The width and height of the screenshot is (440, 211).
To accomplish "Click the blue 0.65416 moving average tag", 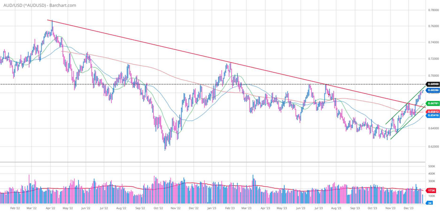I will tap(432, 115).
